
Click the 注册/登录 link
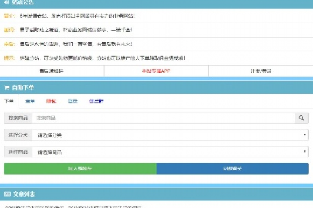[x=261, y=71]
